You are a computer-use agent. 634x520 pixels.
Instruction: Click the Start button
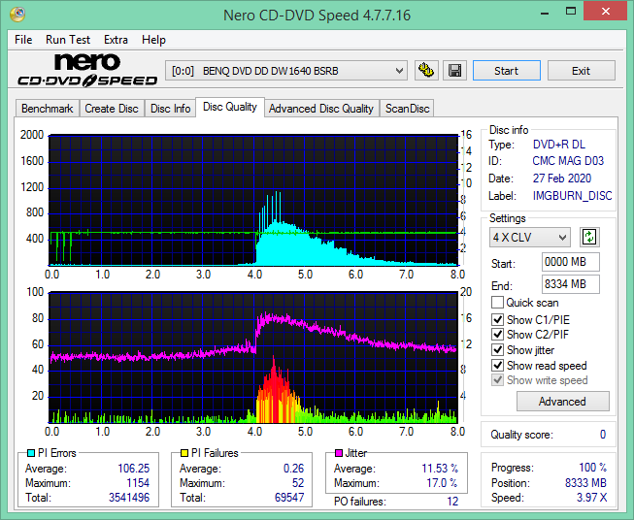[507, 71]
